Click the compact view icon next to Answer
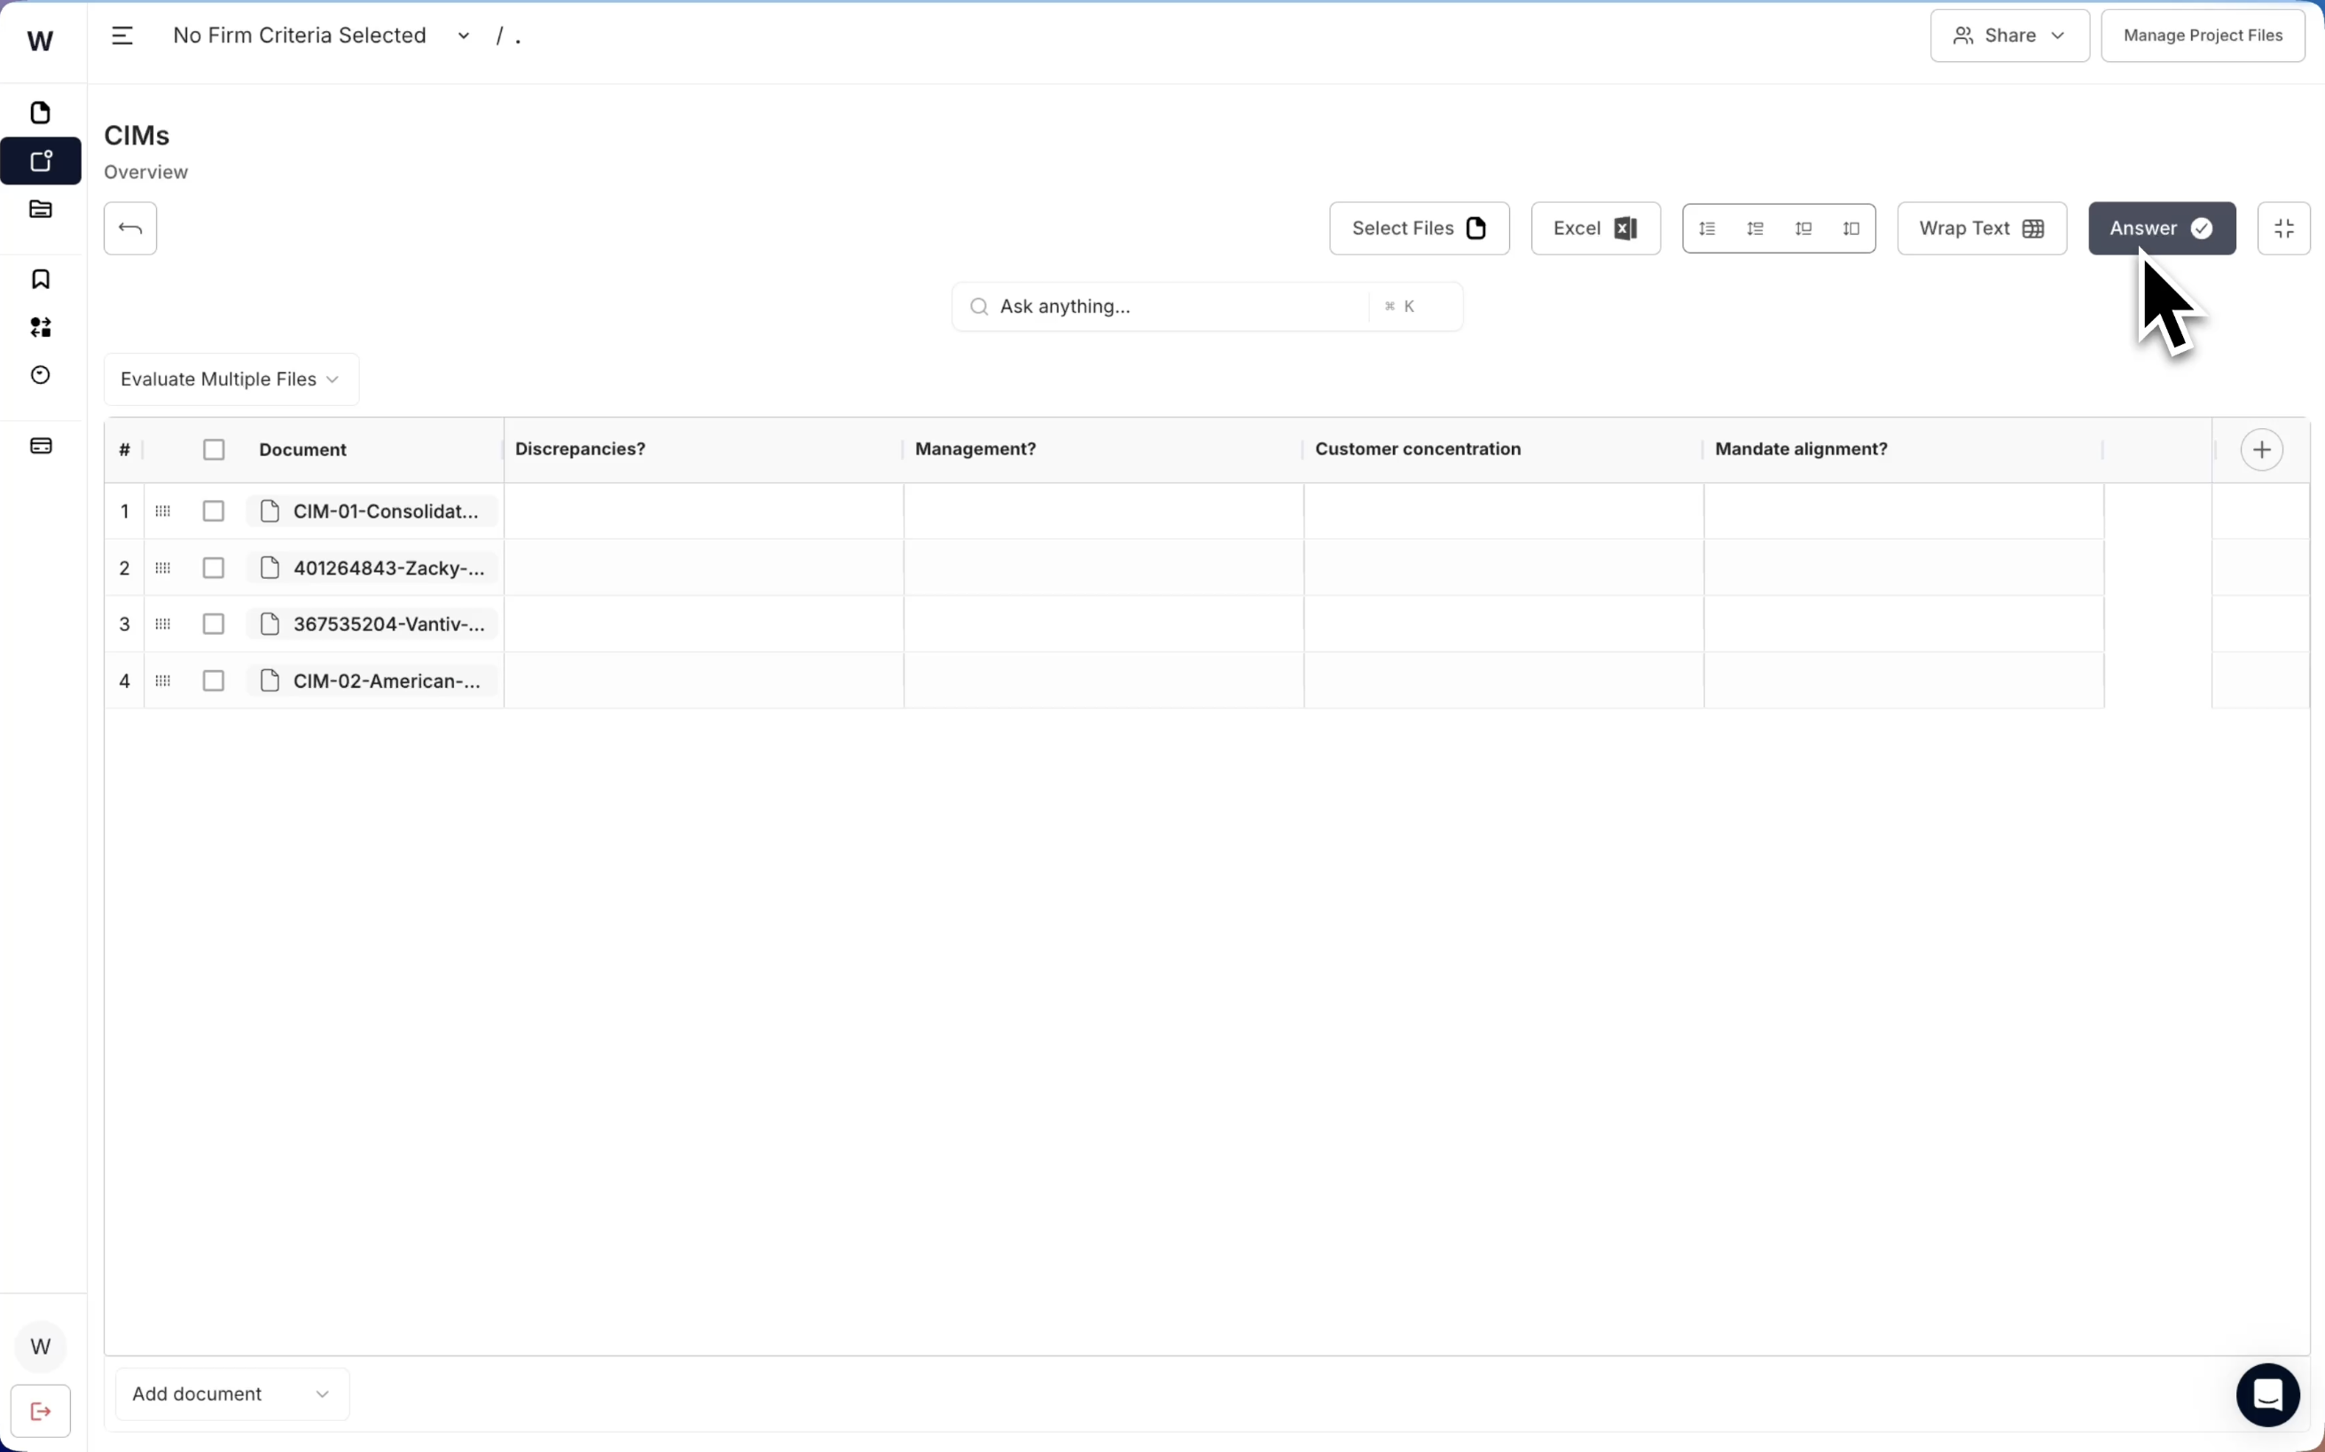The width and height of the screenshot is (2325, 1452). click(x=2283, y=229)
